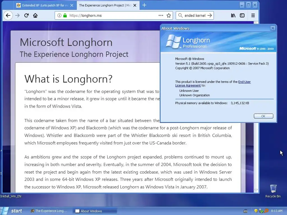Click the 'Microsoft Longhorn' page title
This screenshot has height=215, width=287.
click(66, 42)
